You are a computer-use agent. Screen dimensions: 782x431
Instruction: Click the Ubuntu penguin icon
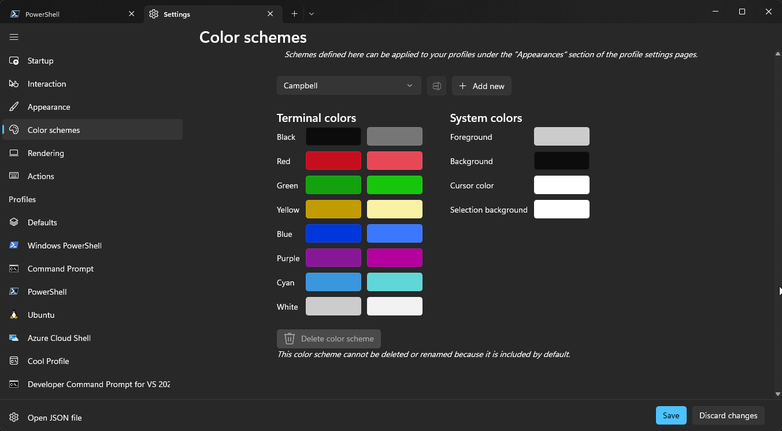[14, 315]
